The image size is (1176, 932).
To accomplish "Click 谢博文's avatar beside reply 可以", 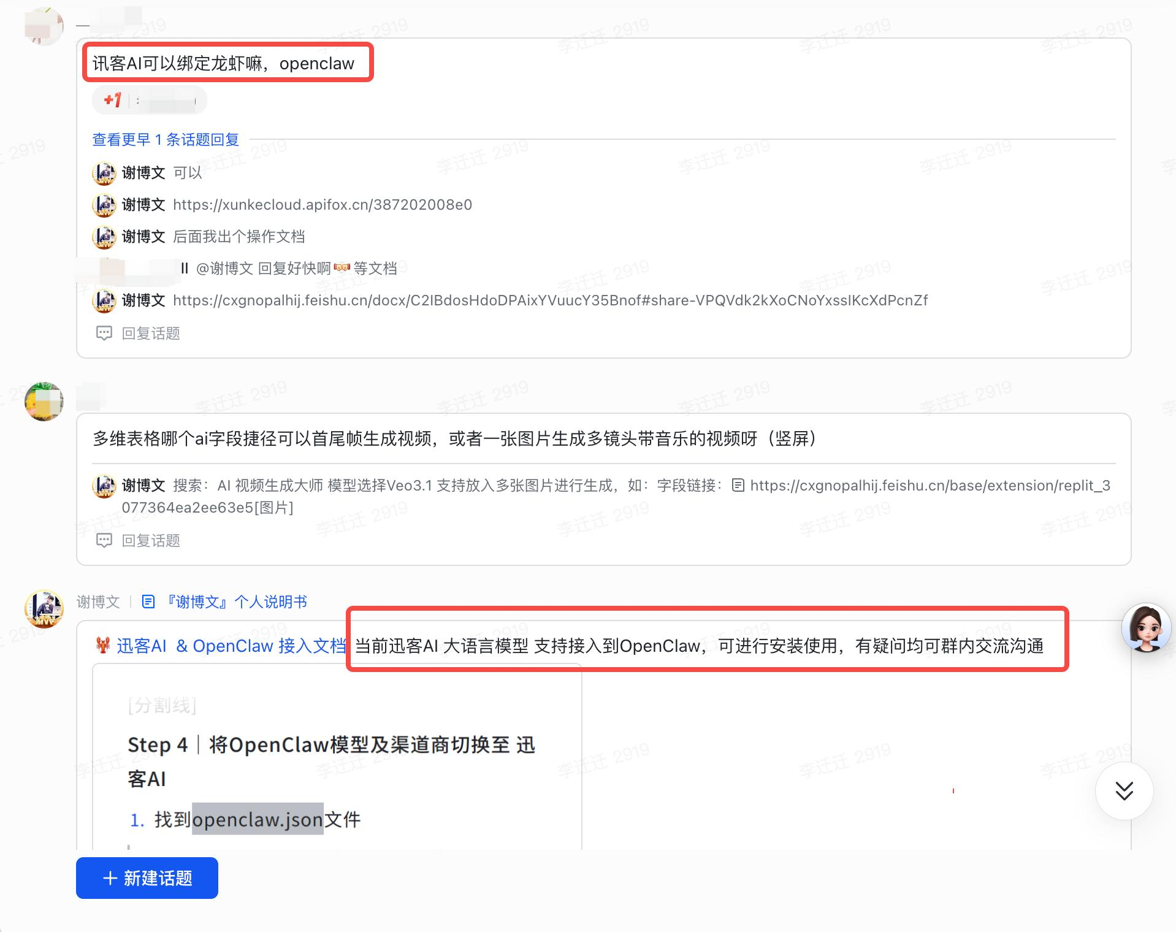I will point(104,173).
